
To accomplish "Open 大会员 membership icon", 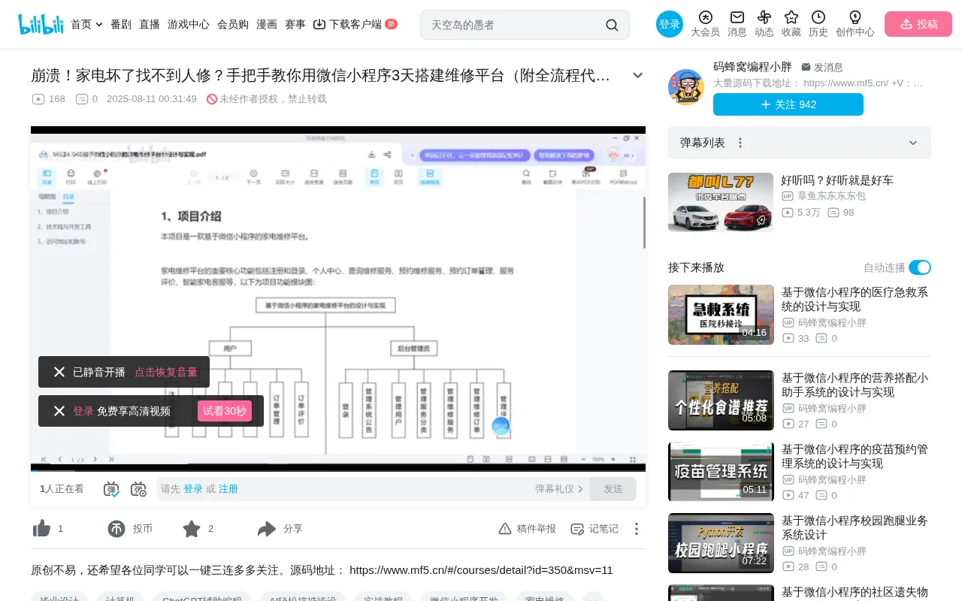I will [705, 17].
